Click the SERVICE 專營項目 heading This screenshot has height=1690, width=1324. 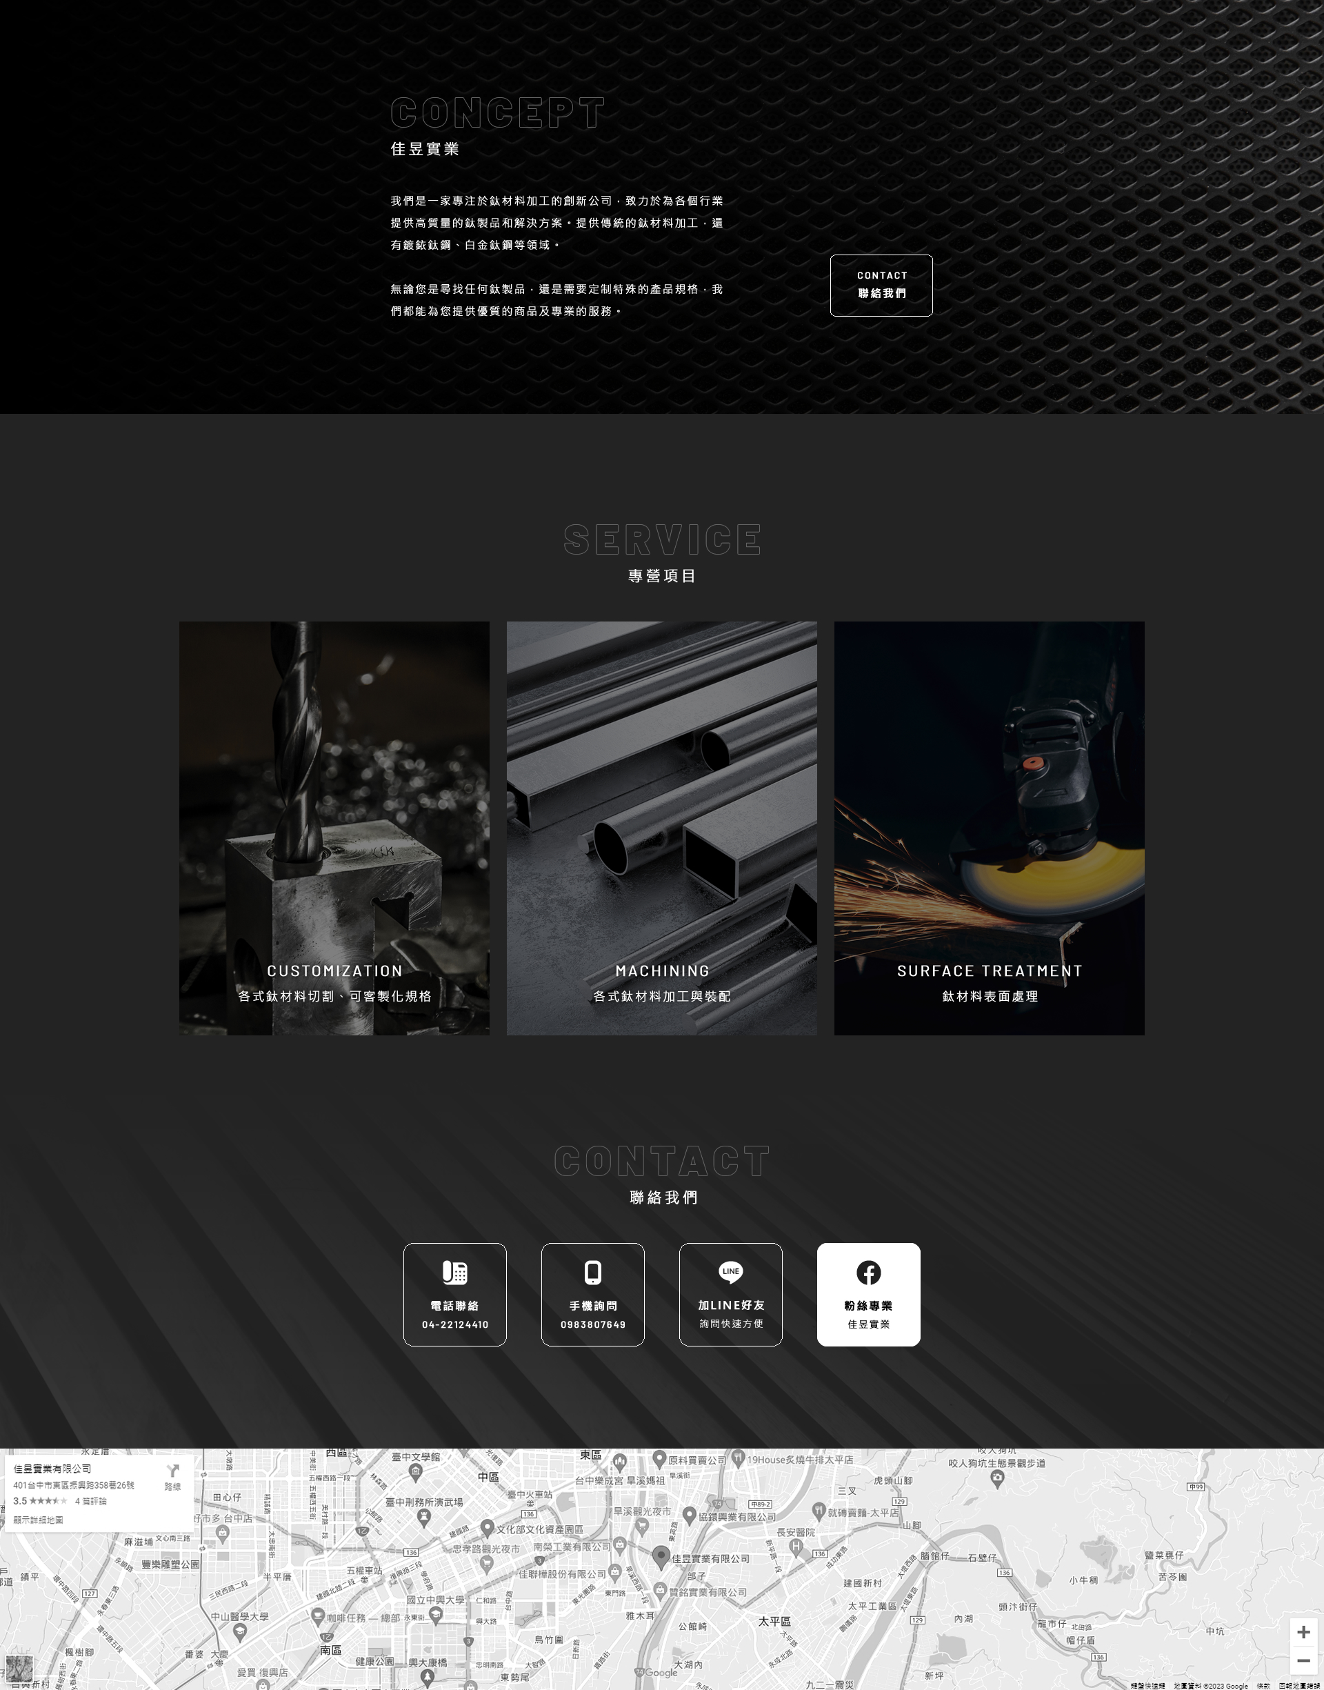662,553
